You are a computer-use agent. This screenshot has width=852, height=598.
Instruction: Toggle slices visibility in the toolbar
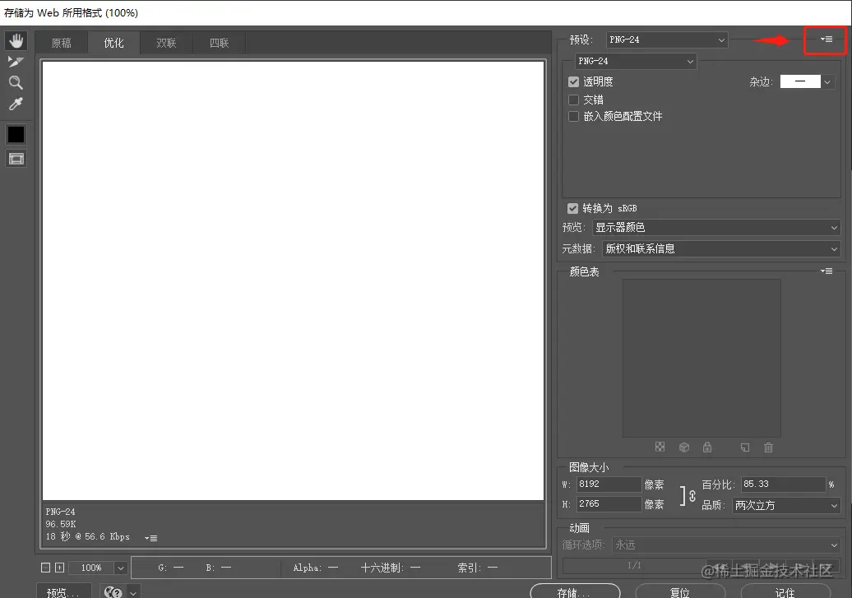(x=16, y=158)
